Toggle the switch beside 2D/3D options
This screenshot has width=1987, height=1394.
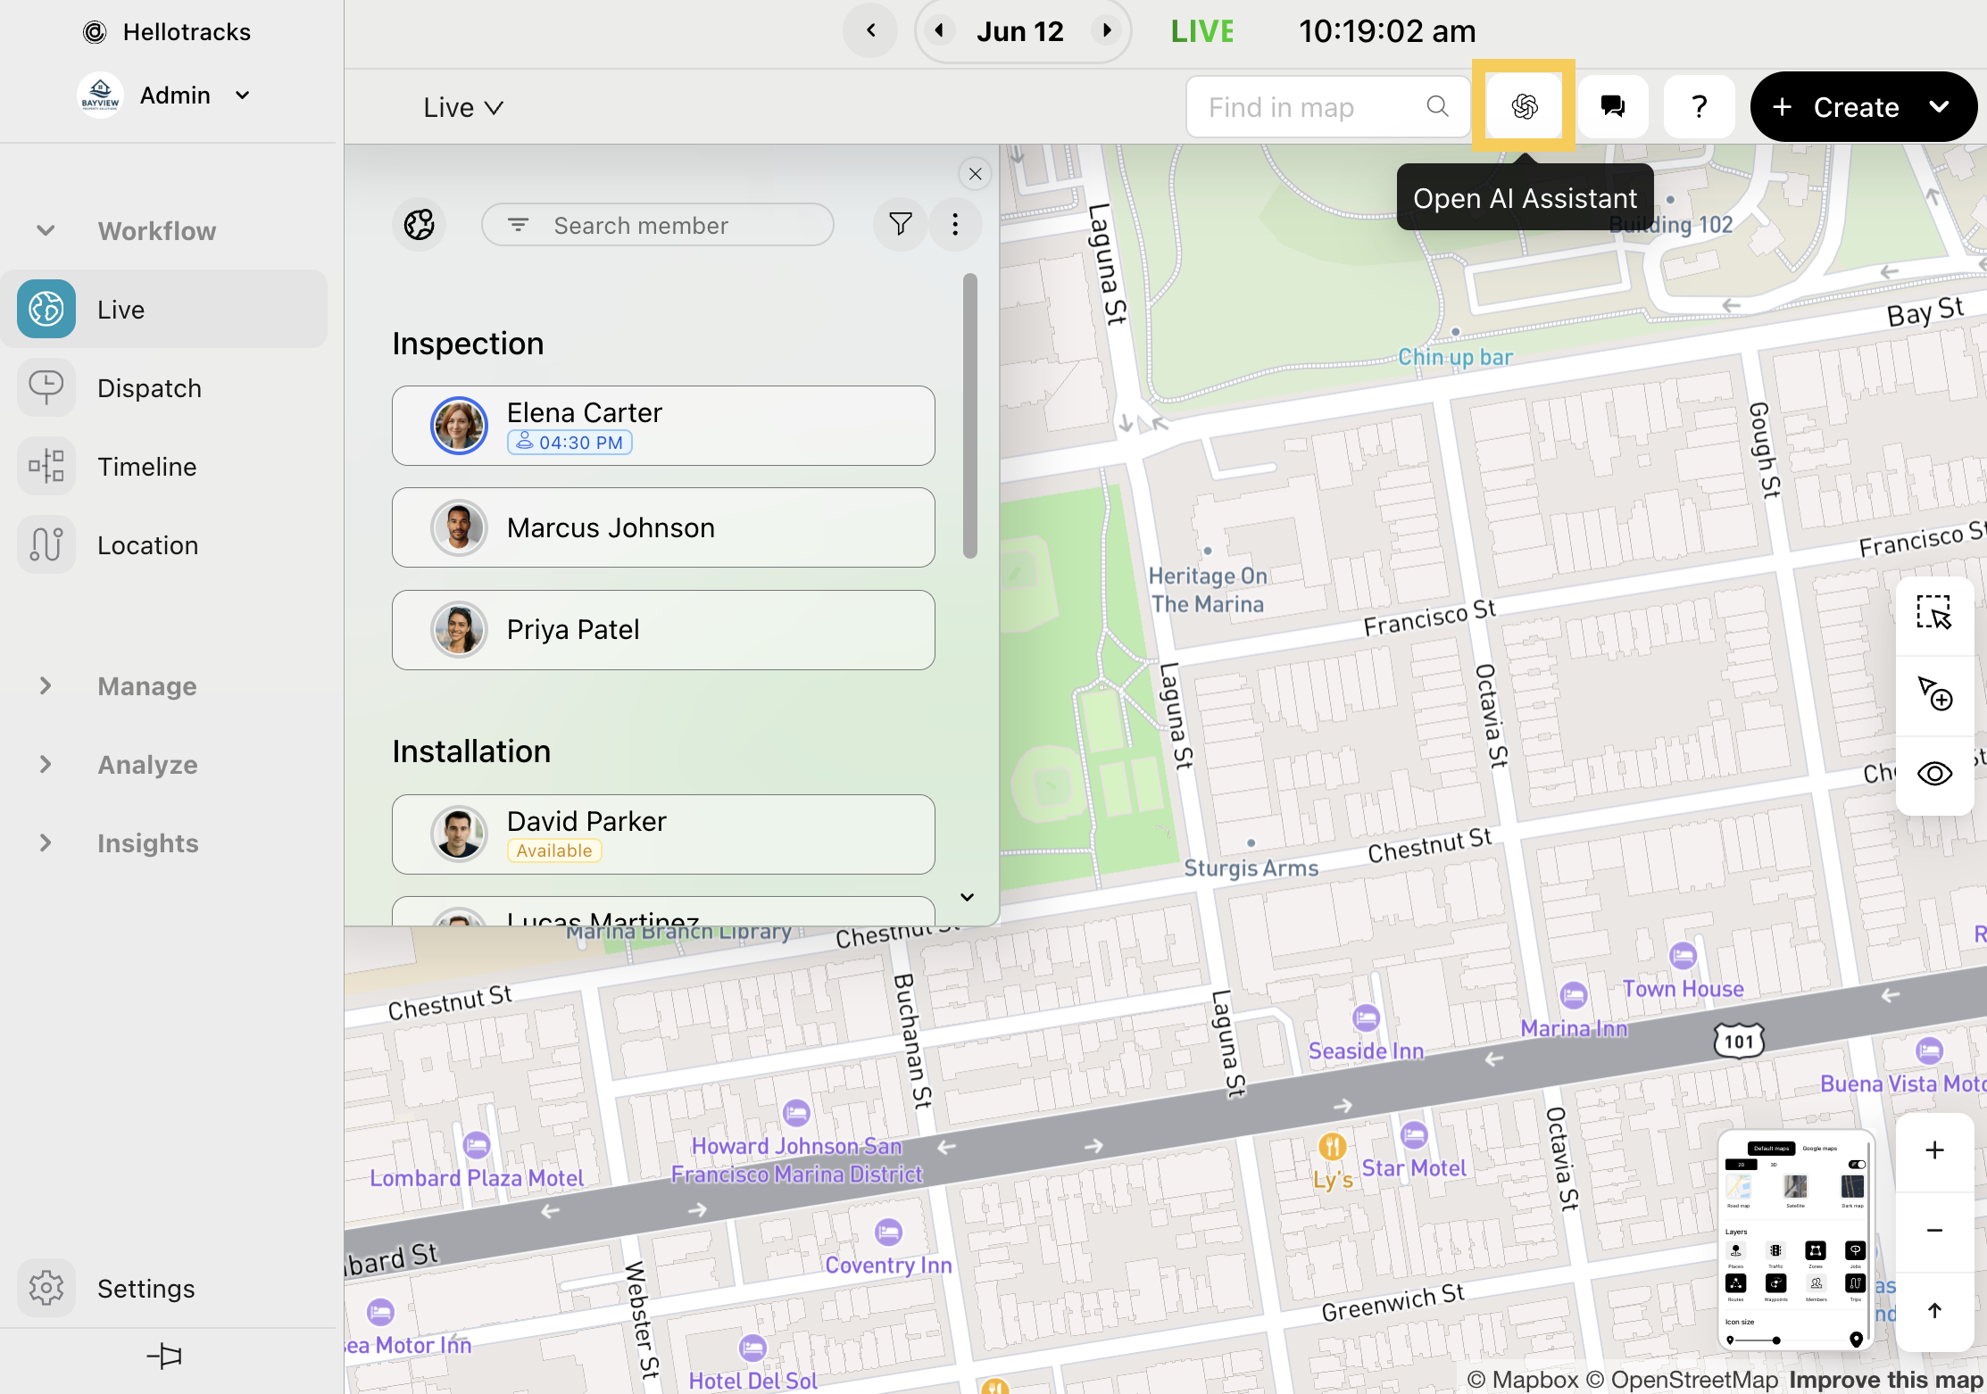point(1858,1165)
